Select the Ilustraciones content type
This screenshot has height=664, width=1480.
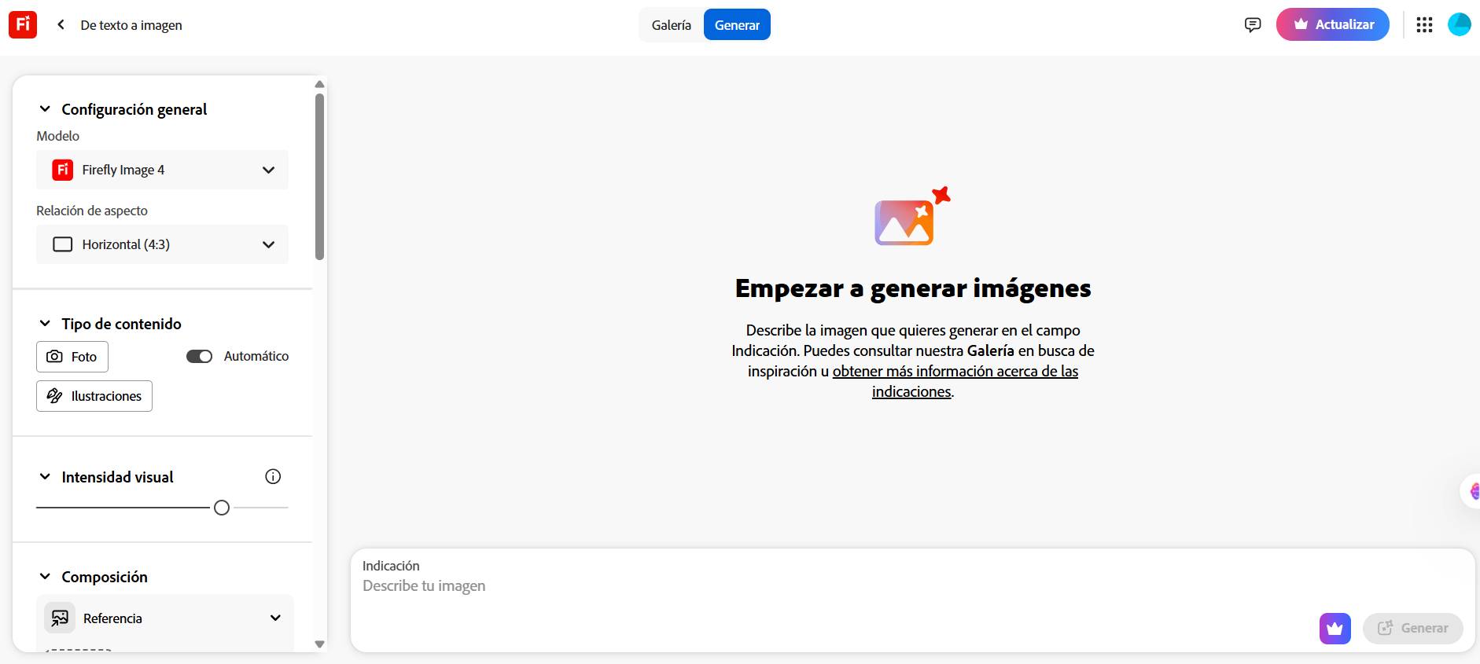pyautogui.click(x=94, y=396)
